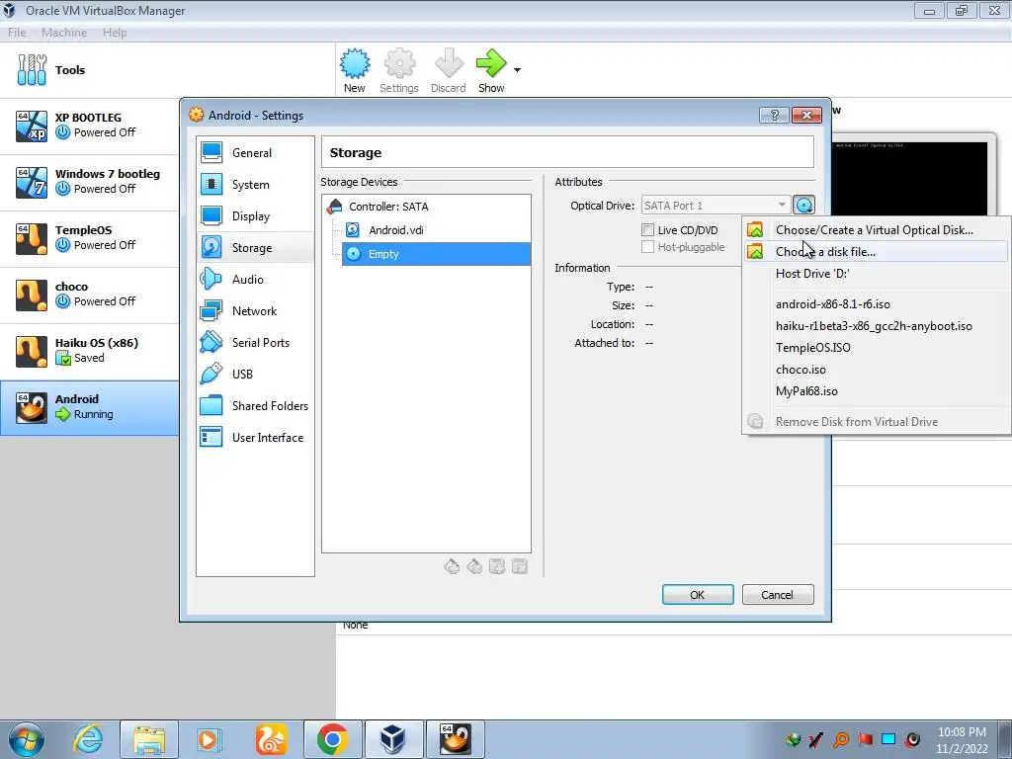Pick haiku-r1beta3-x86_gcc2h-anyboot.iso from list

[x=876, y=326]
